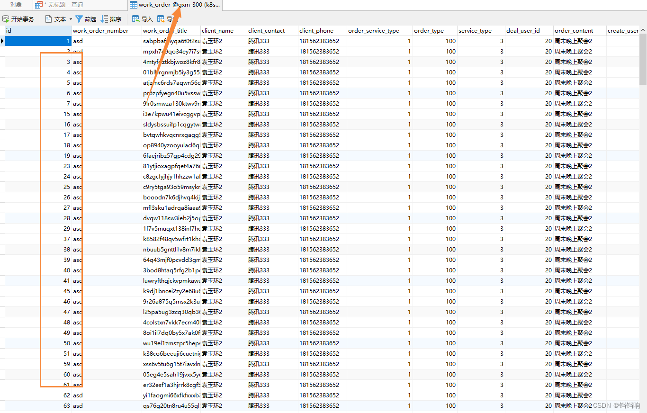Click the Begin Transaction (开始事务) icon
The width and height of the screenshot is (647, 413).
(6, 19)
